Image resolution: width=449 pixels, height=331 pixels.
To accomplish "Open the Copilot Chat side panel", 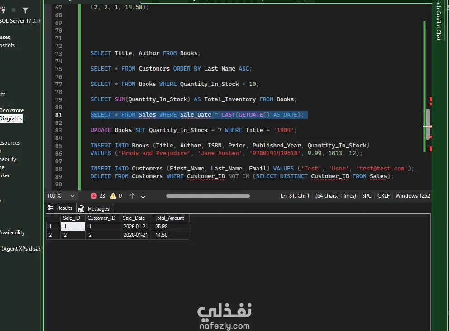I will (x=439, y=21).
